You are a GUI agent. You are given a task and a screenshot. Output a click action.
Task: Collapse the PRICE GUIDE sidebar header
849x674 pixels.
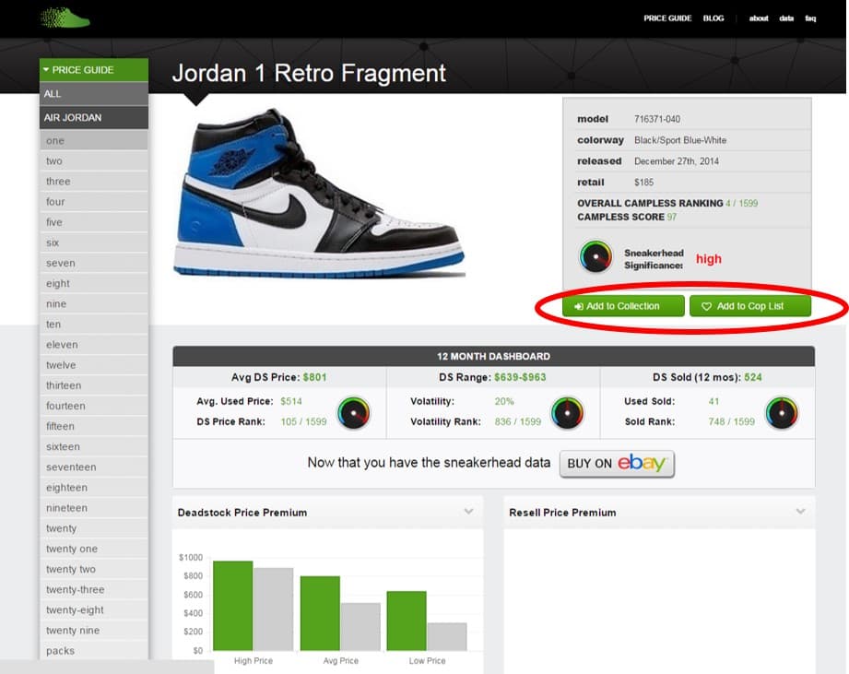point(94,70)
